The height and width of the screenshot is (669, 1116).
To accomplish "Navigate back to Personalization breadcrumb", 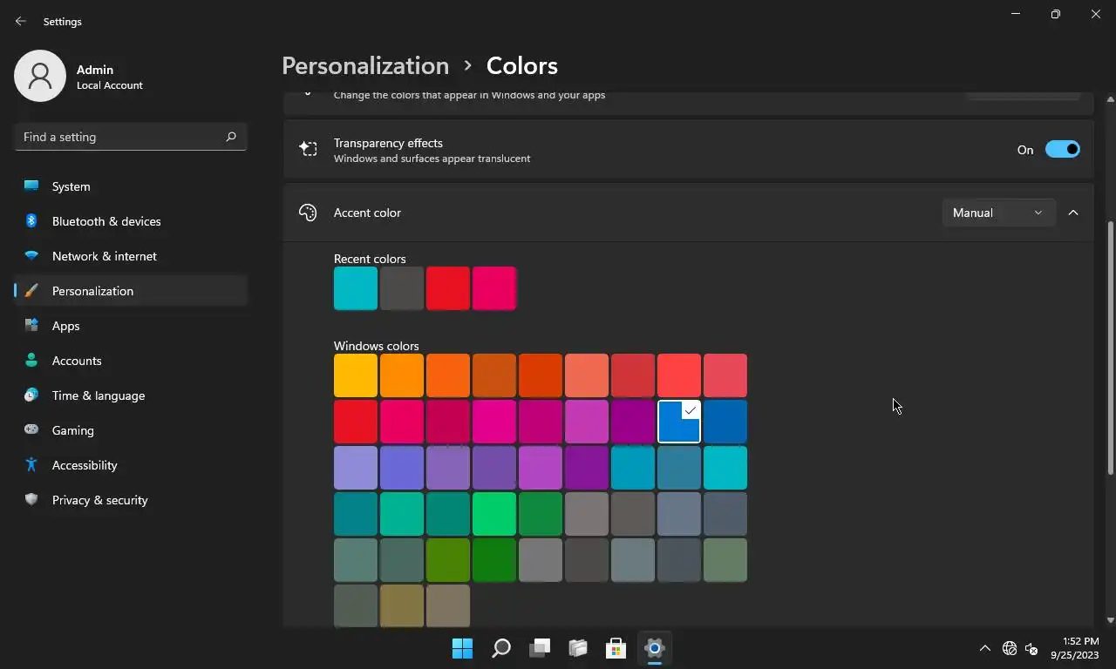I will point(365,65).
